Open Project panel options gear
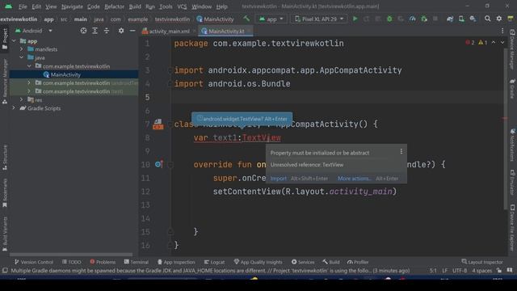 point(121,31)
